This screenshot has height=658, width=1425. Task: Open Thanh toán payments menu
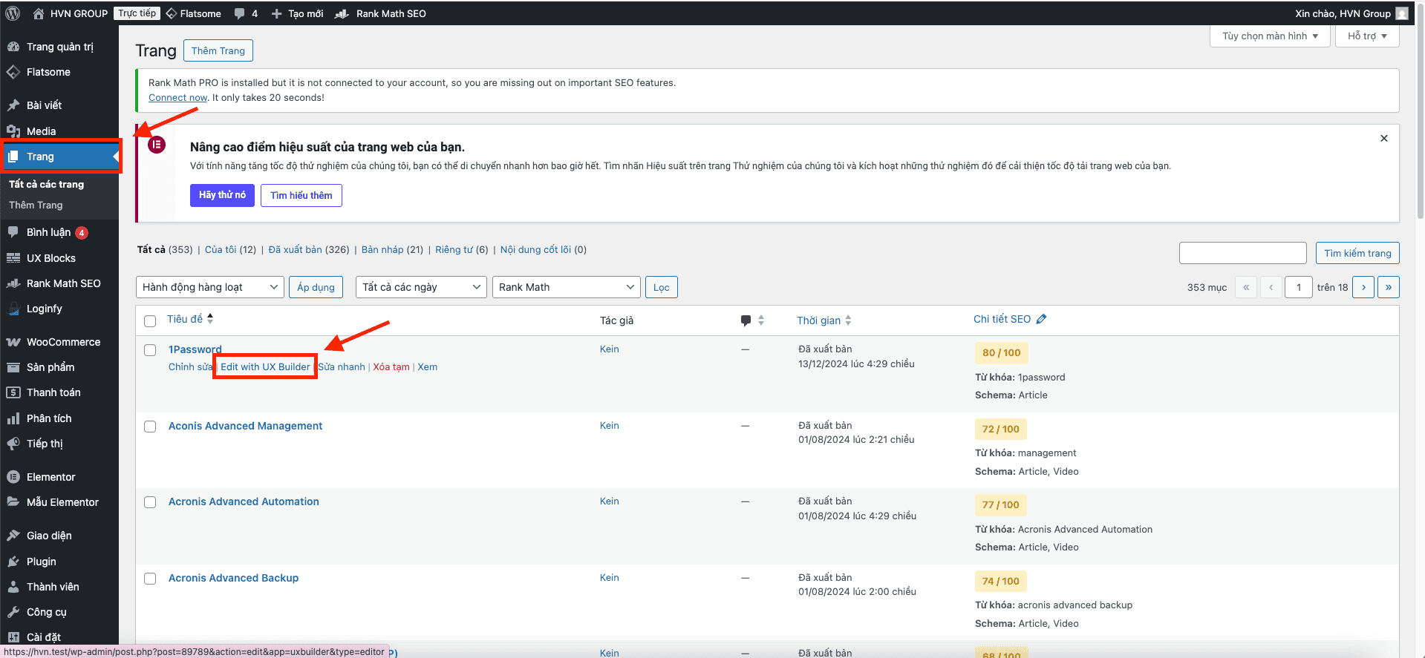click(x=59, y=392)
